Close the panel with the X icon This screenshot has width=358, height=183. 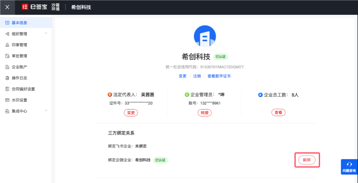[7, 7]
